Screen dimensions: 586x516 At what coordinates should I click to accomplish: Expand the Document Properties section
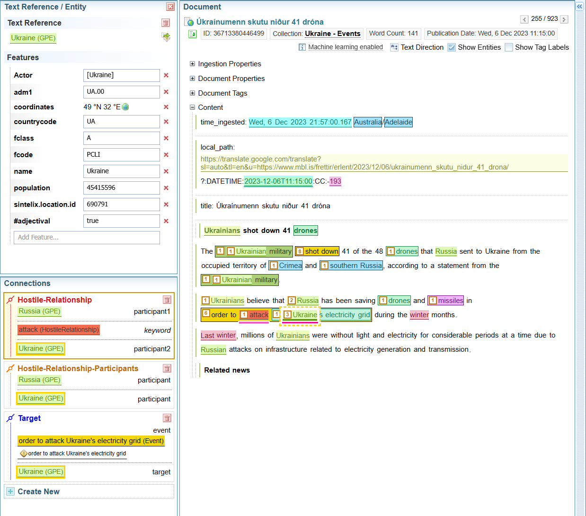point(193,79)
